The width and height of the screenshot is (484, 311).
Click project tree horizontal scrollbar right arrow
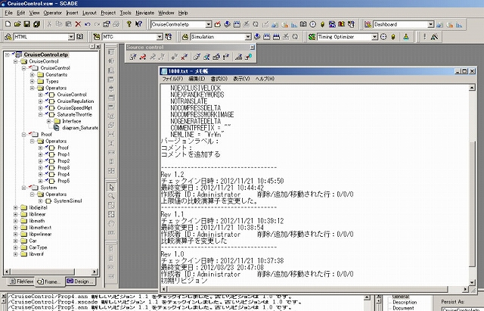coord(95,272)
